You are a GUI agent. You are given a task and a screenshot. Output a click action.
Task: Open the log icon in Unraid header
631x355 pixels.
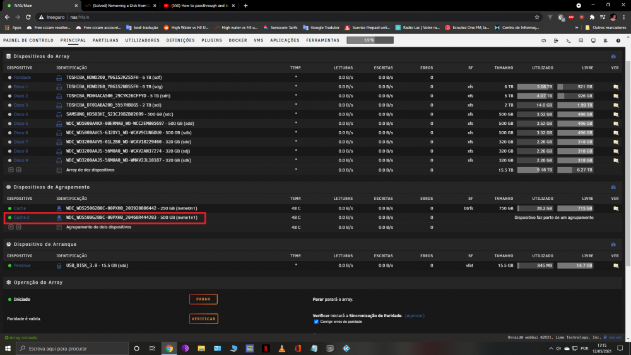point(606,40)
